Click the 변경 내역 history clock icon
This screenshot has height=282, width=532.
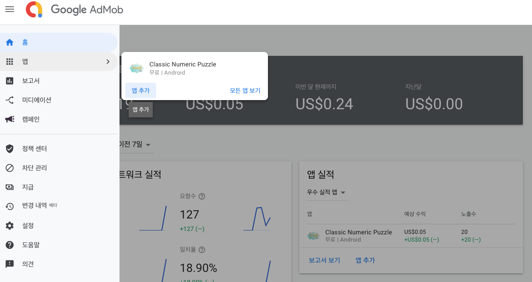[x=10, y=206]
